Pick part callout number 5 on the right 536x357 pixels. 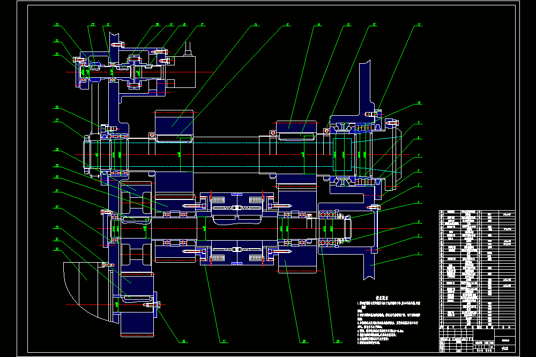(420, 185)
